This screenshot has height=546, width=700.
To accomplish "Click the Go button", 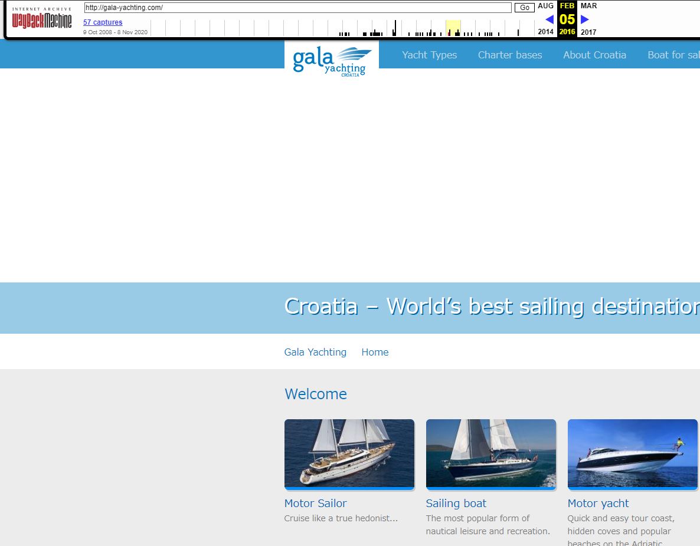I will (x=524, y=8).
